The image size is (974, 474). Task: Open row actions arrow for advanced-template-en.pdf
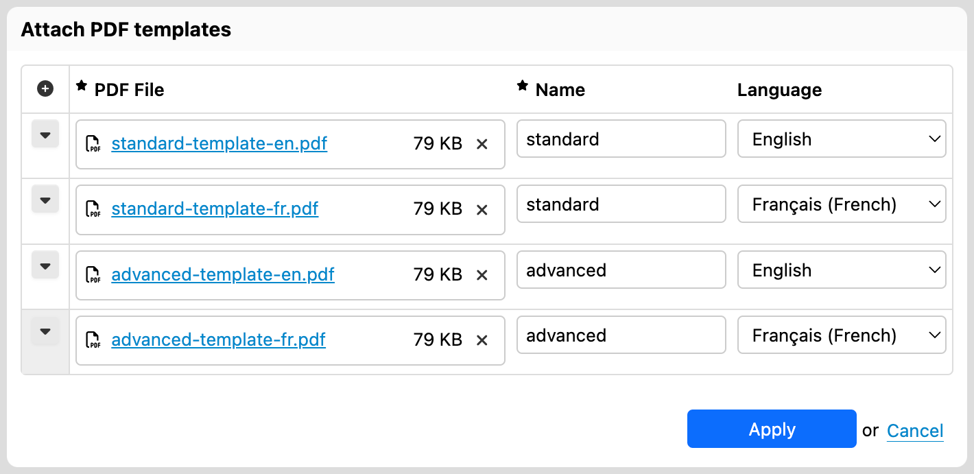45,265
